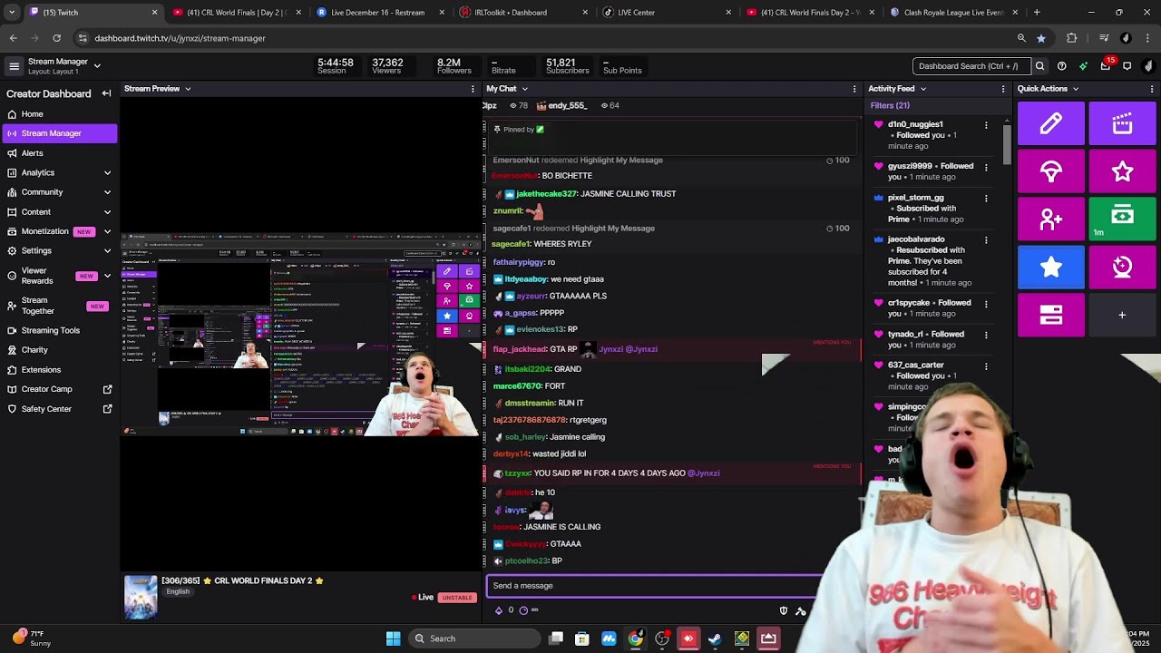Add a new quick action with plus tile
1161x653 pixels.
point(1122,315)
